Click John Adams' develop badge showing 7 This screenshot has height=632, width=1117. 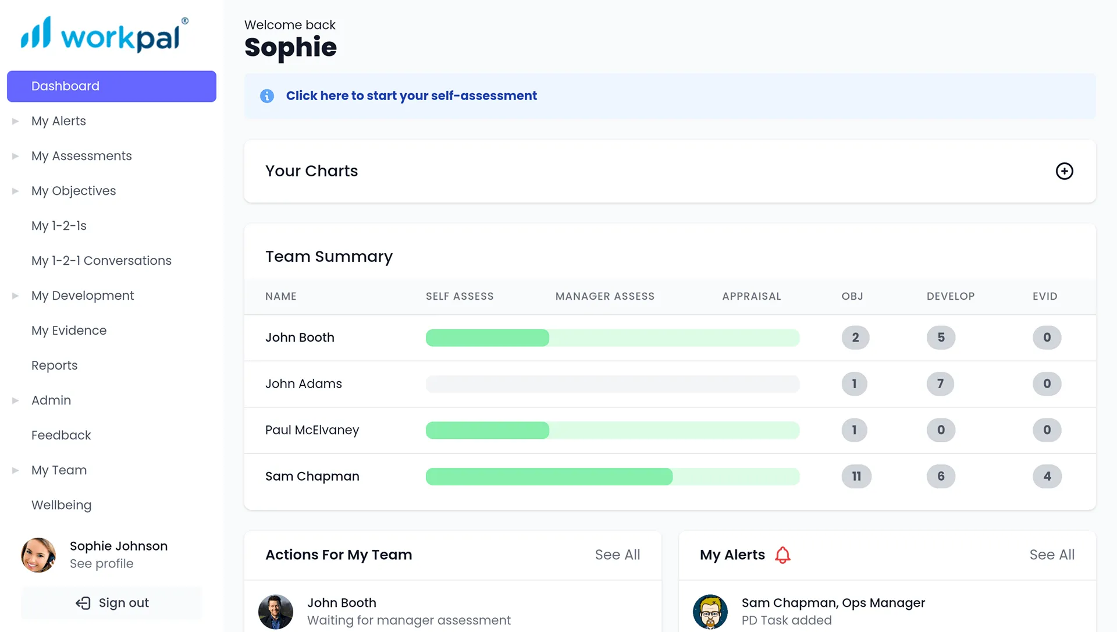(x=940, y=384)
